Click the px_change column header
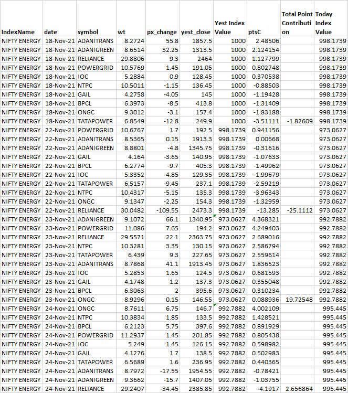The height and width of the screenshot is (393, 348). 162,32
